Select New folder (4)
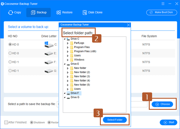This screenshot has height=129, width=180. click(82, 81)
